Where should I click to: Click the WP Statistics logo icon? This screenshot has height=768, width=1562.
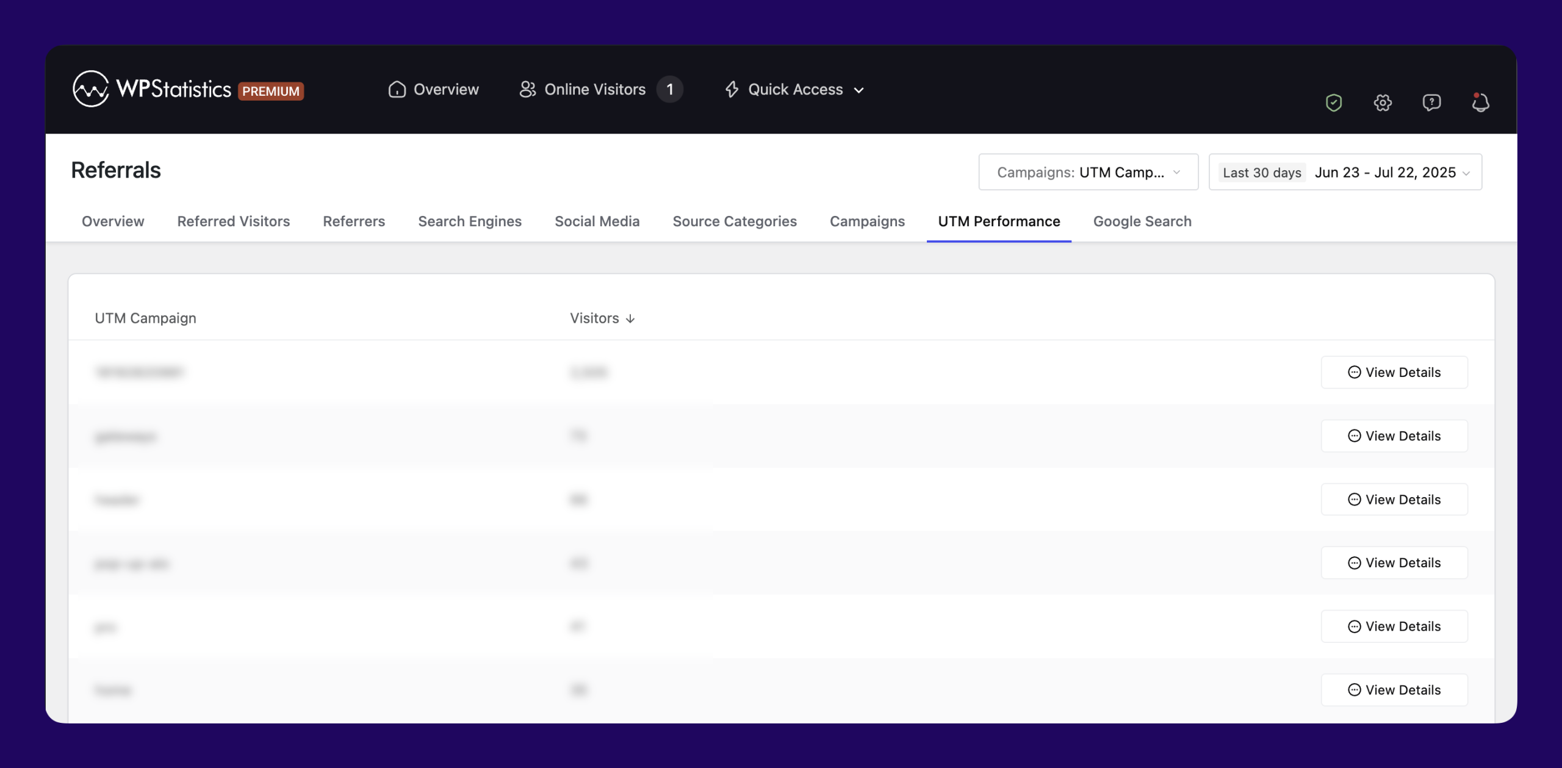(91, 89)
